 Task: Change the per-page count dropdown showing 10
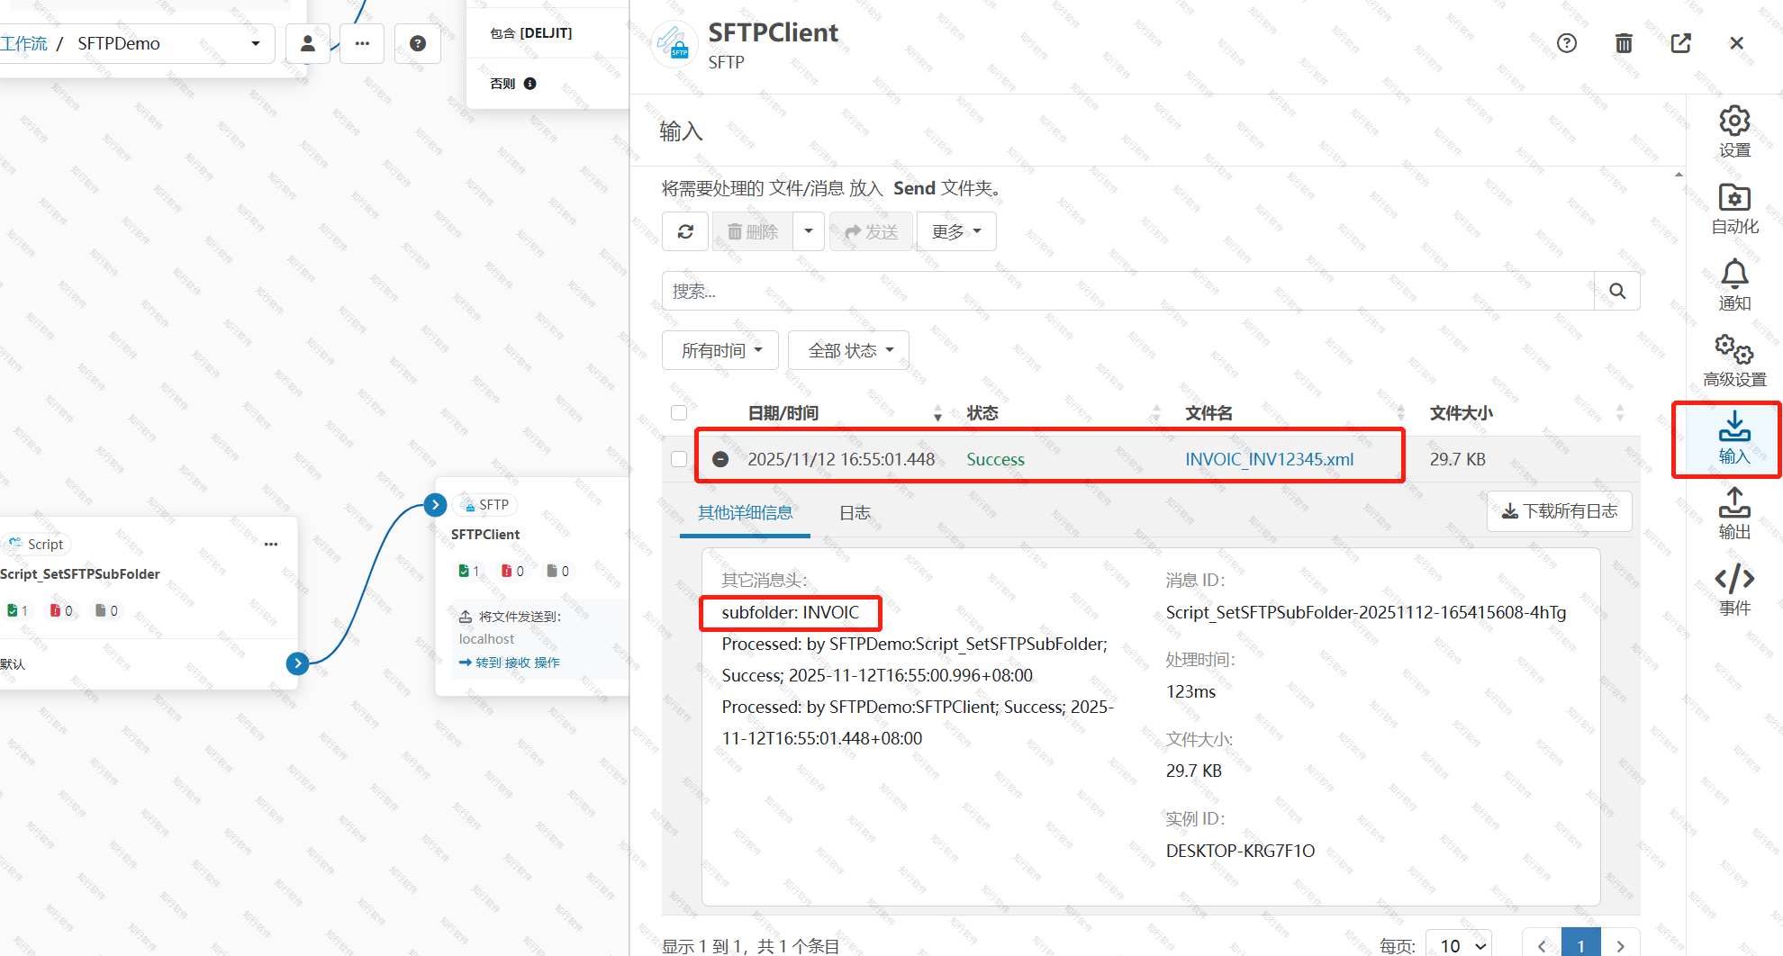(1461, 945)
